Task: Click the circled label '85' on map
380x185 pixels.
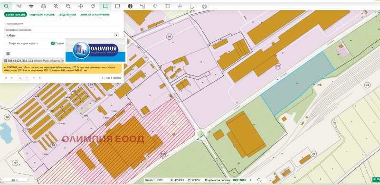Action: (170, 37)
